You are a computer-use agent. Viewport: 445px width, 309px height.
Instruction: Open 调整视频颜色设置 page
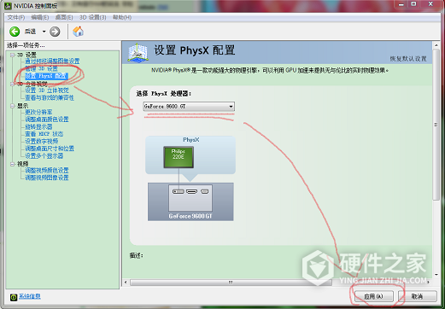click(x=47, y=171)
